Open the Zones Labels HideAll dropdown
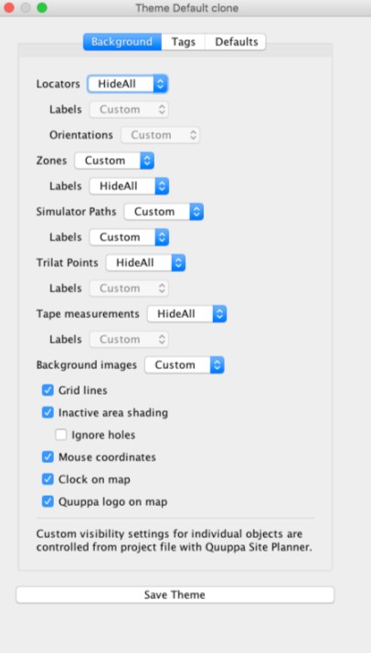This screenshot has height=653, width=371. click(129, 186)
